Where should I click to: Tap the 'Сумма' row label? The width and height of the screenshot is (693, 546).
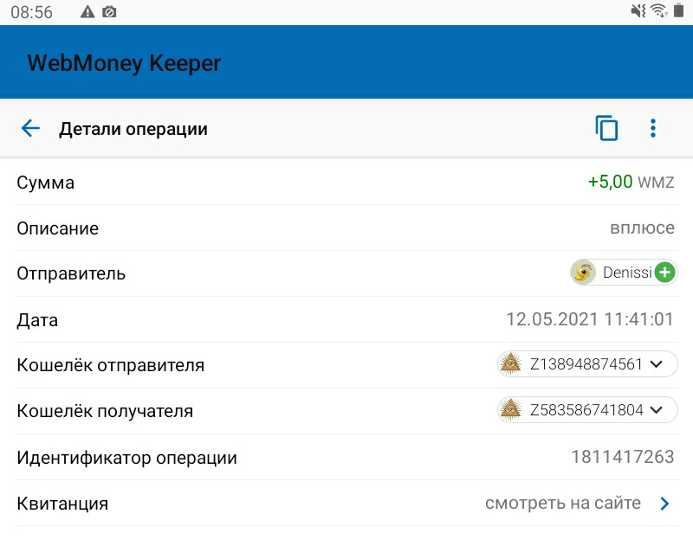(x=46, y=183)
